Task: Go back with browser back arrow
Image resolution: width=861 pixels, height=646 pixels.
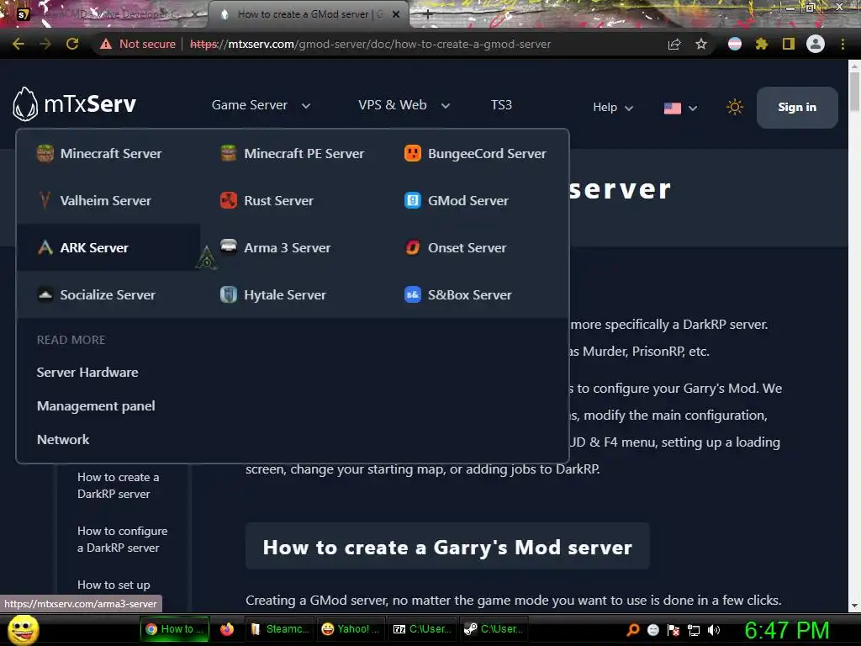Action: (x=18, y=44)
